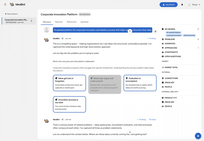Image resolution: width=204 pixels, height=141 pixels.
Task: Click the Not Submitted status badge beside title
Action: [85, 14]
